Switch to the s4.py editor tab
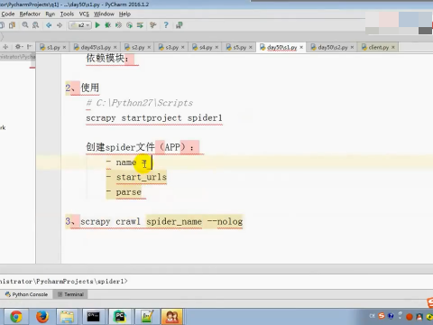 206,47
